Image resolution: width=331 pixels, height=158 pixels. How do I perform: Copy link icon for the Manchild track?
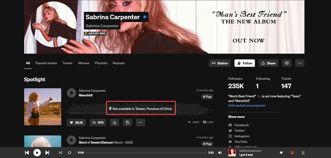pos(127,123)
